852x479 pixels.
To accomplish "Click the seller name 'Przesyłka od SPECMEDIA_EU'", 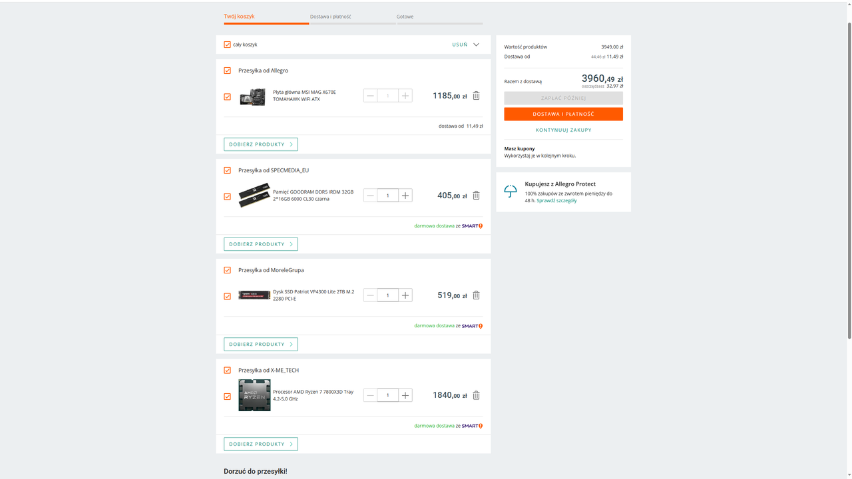I will (274, 170).
